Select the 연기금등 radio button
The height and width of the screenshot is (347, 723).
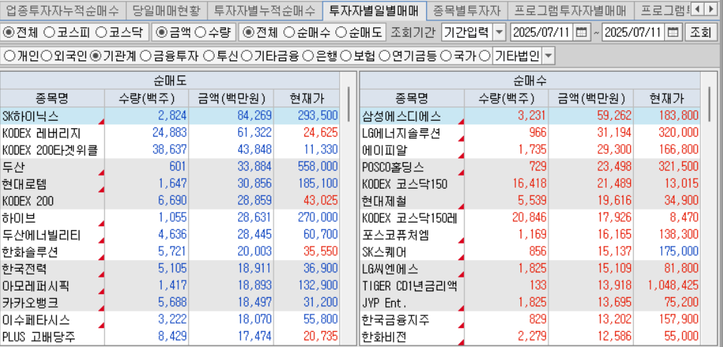tap(384, 56)
